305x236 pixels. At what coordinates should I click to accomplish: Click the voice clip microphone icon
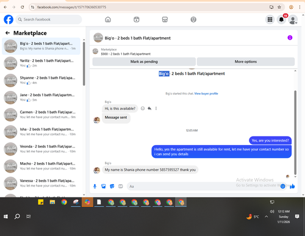pyautogui.click(x=95, y=186)
